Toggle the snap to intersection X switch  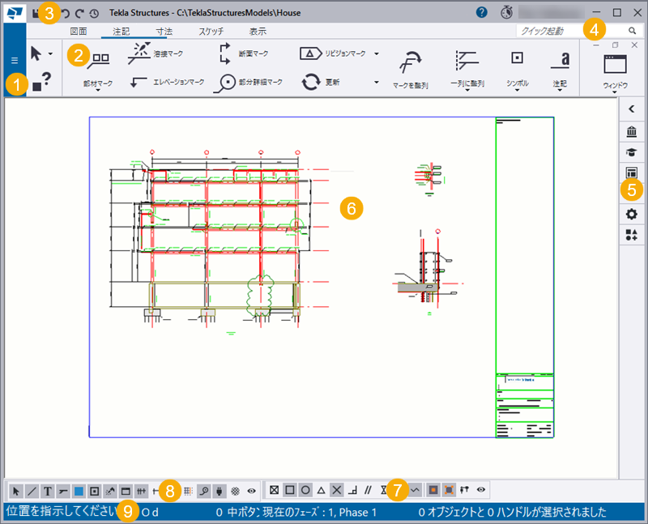337,490
